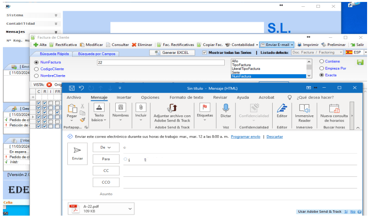The height and width of the screenshot is (219, 370).
Task: Open Fac. Rectificativas in the toolbar
Action: [x=176, y=45]
